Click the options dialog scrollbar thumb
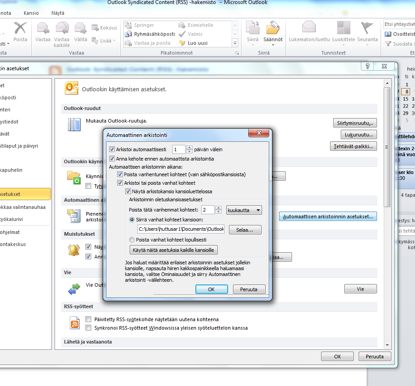The image size is (415, 386). tap(387, 147)
